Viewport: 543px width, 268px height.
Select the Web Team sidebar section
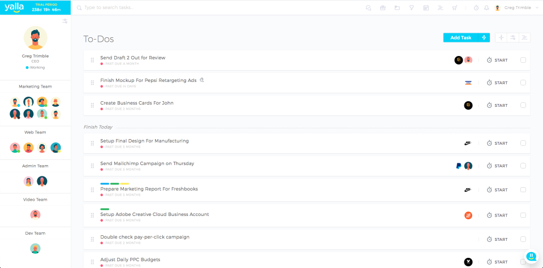coord(35,132)
